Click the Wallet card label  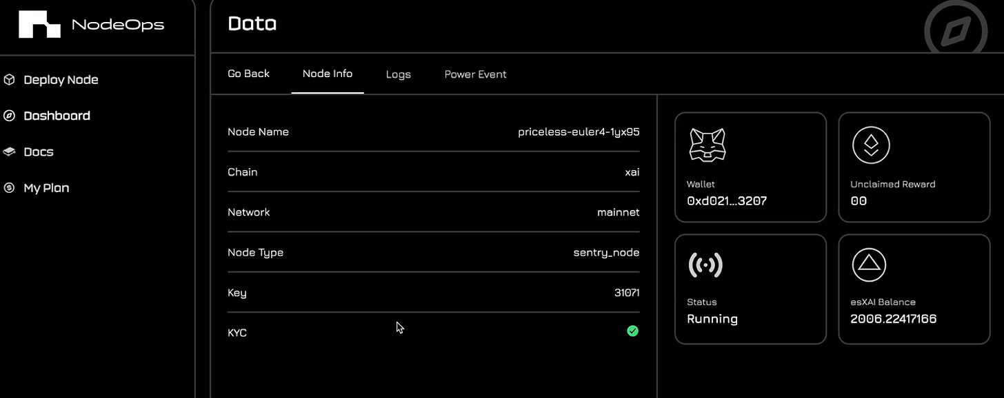701,185
